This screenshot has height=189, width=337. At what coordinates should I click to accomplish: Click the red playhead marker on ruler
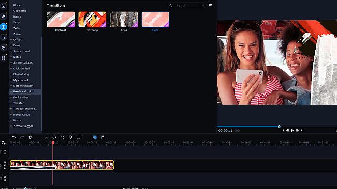click(x=53, y=143)
